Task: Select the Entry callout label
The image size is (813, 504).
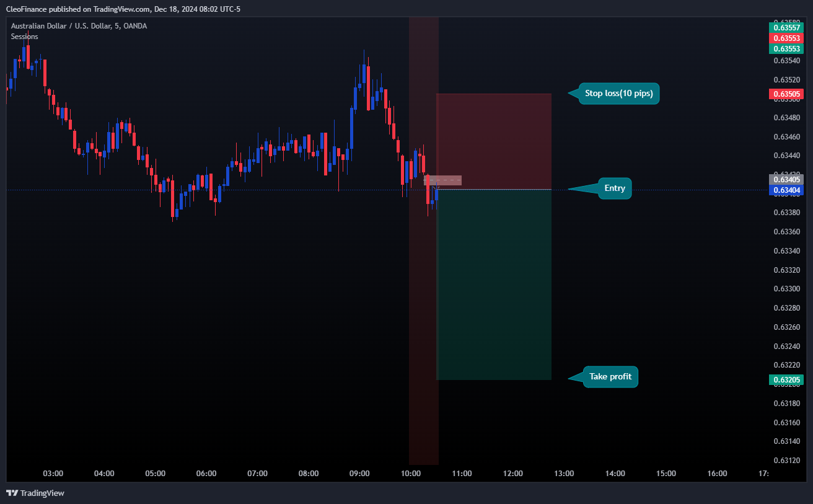Action: point(615,188)
